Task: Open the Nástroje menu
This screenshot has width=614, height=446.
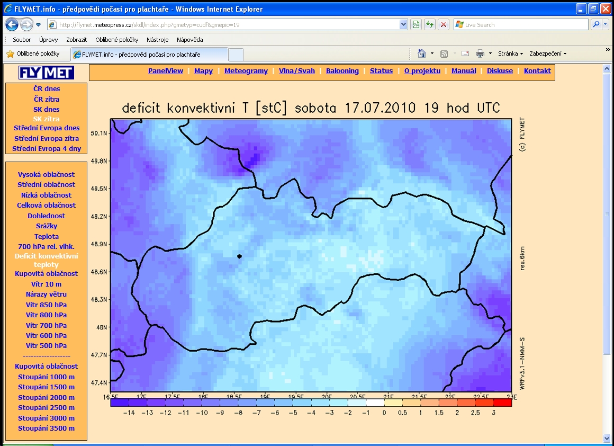Action: coord(157,40)
